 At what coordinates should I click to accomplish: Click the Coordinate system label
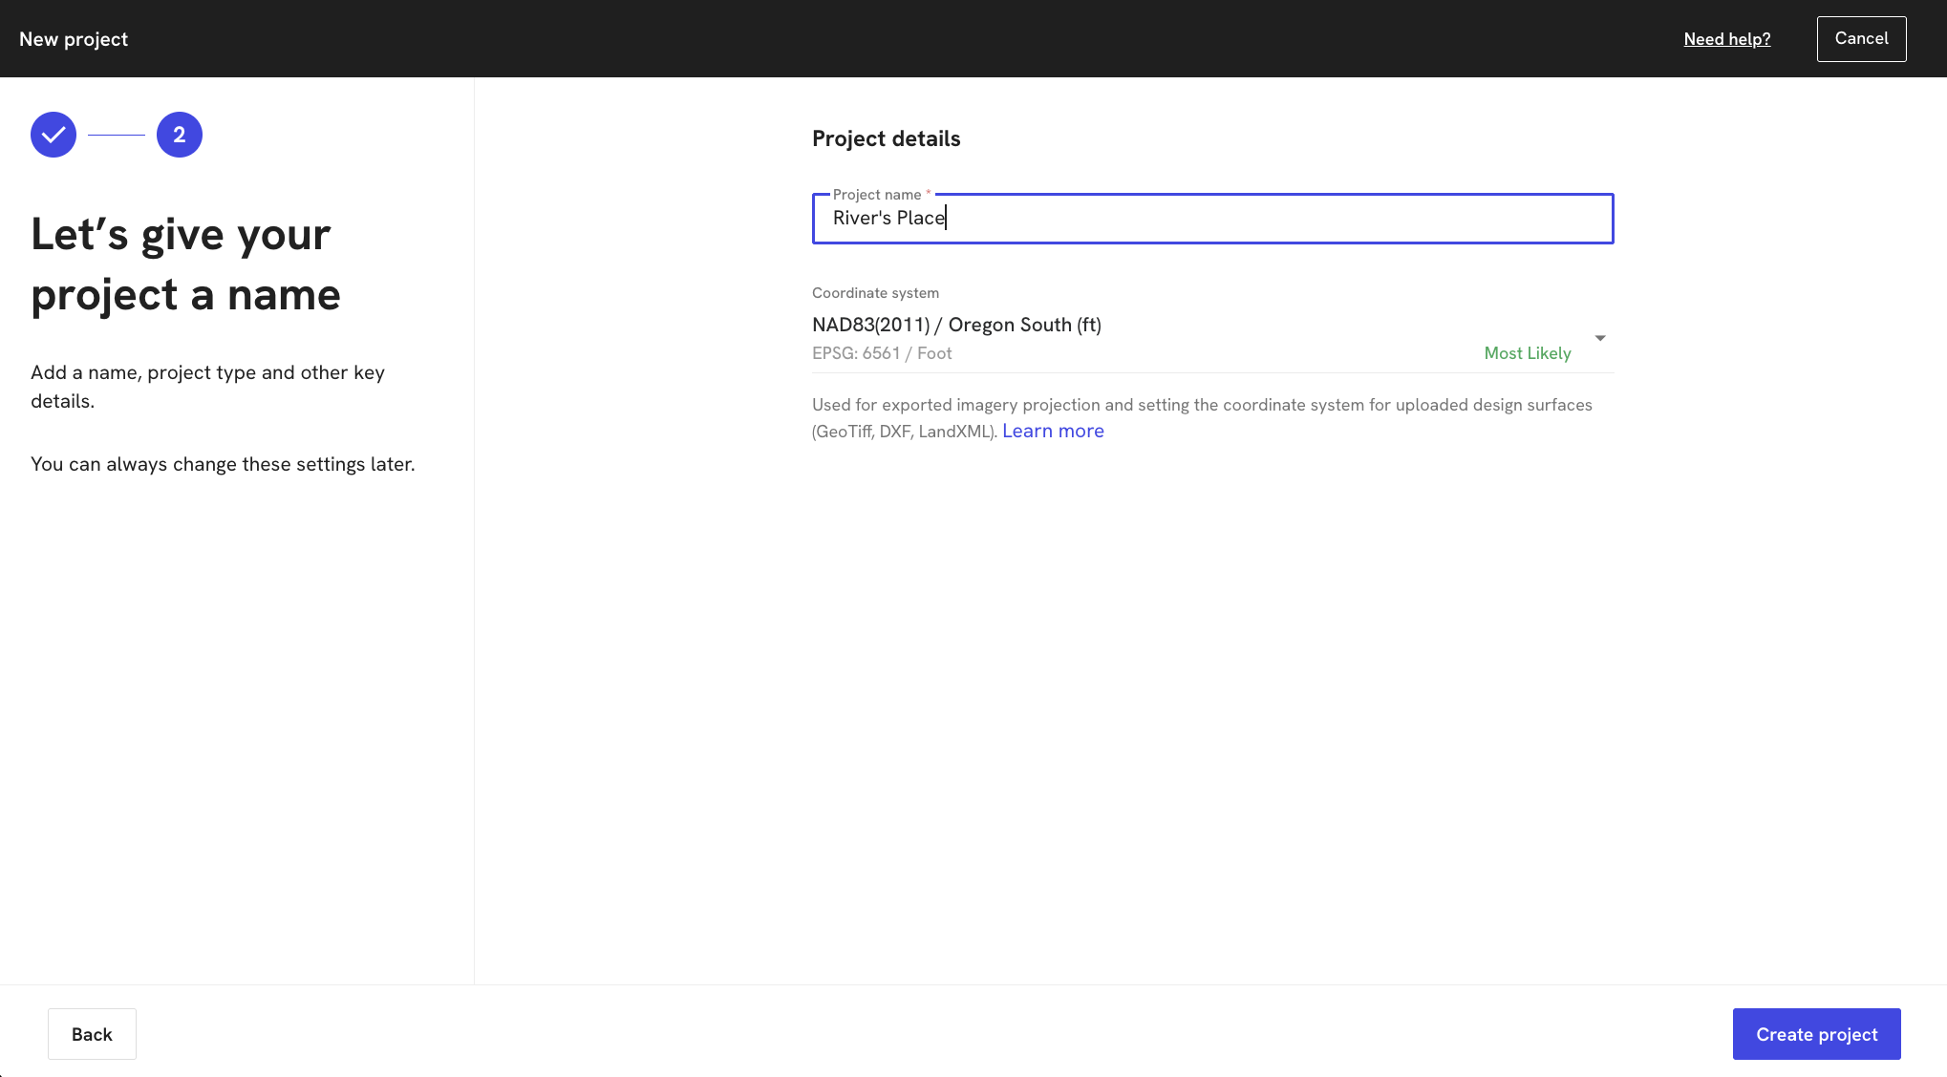coord(874,292)
